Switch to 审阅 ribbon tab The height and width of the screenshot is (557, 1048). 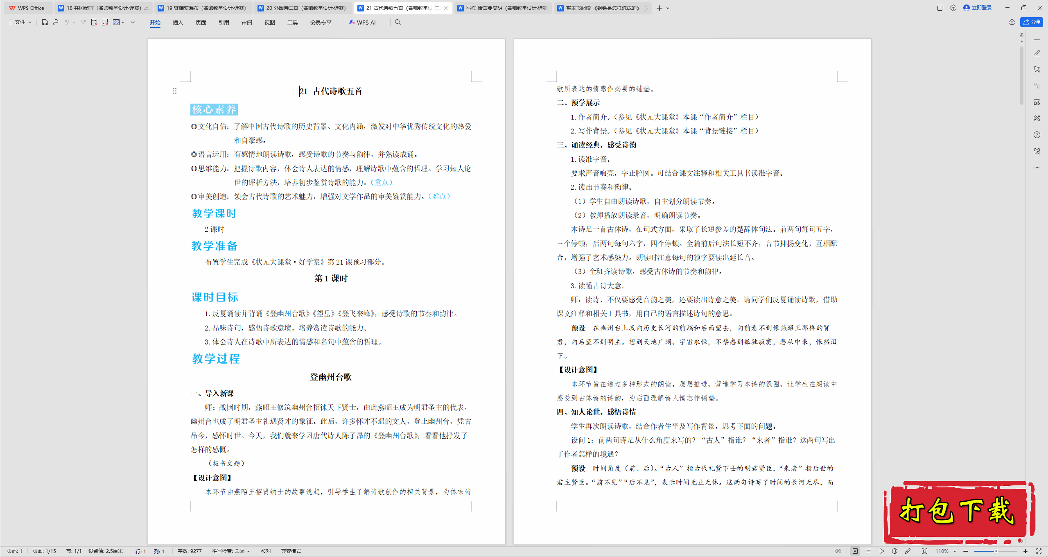[x=246, y=23]
